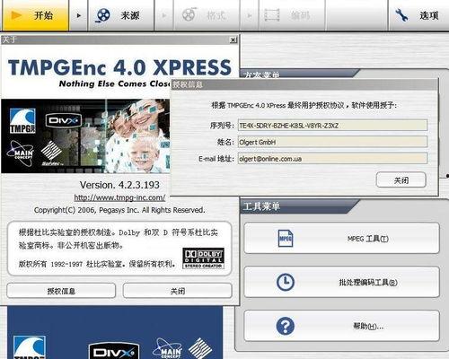
Task: Click 关闭 at the bottom of the About dialog
Action: [177, 291]
